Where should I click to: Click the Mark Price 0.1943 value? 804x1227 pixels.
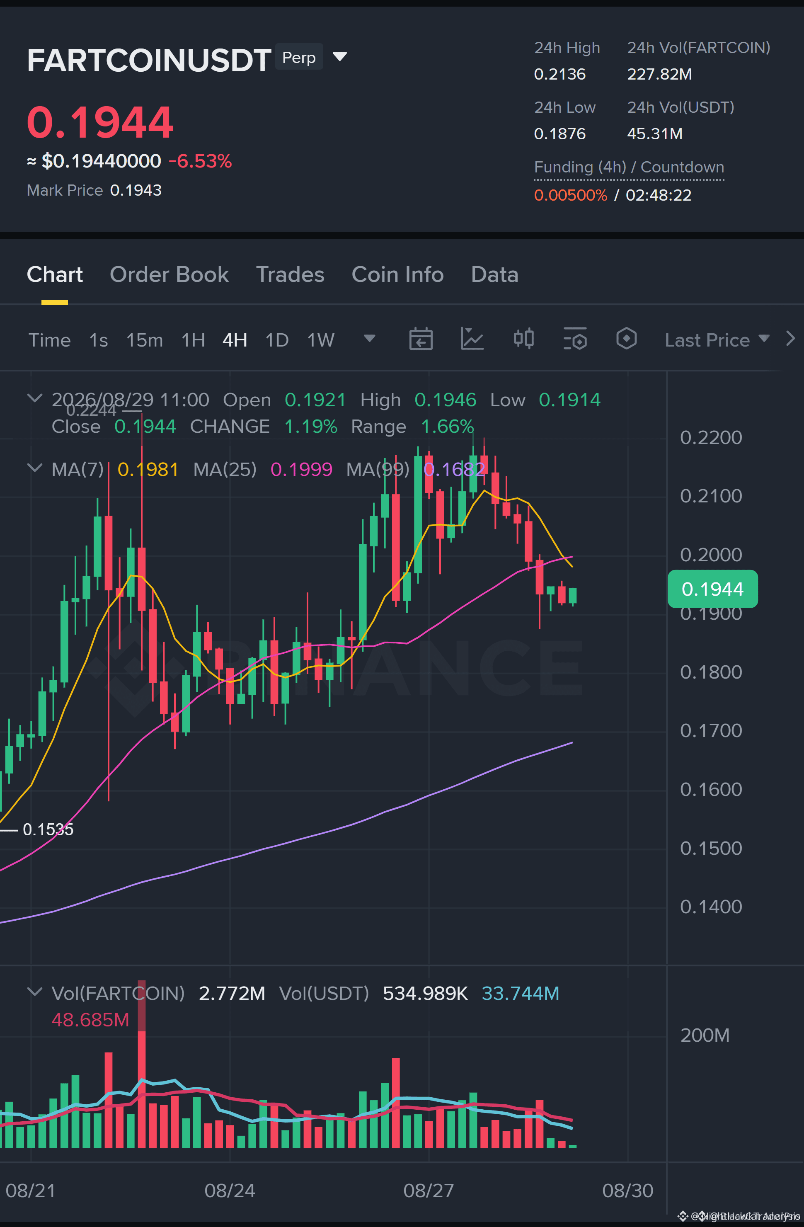pos(136,190)
